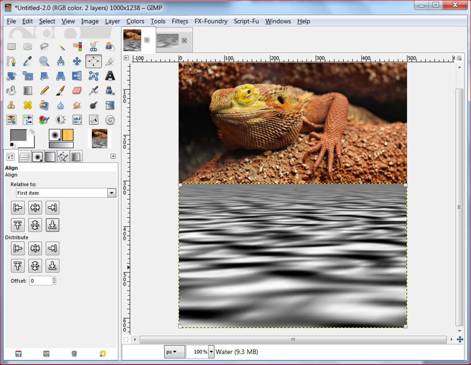Activate the Crop tool

[110, 61]
